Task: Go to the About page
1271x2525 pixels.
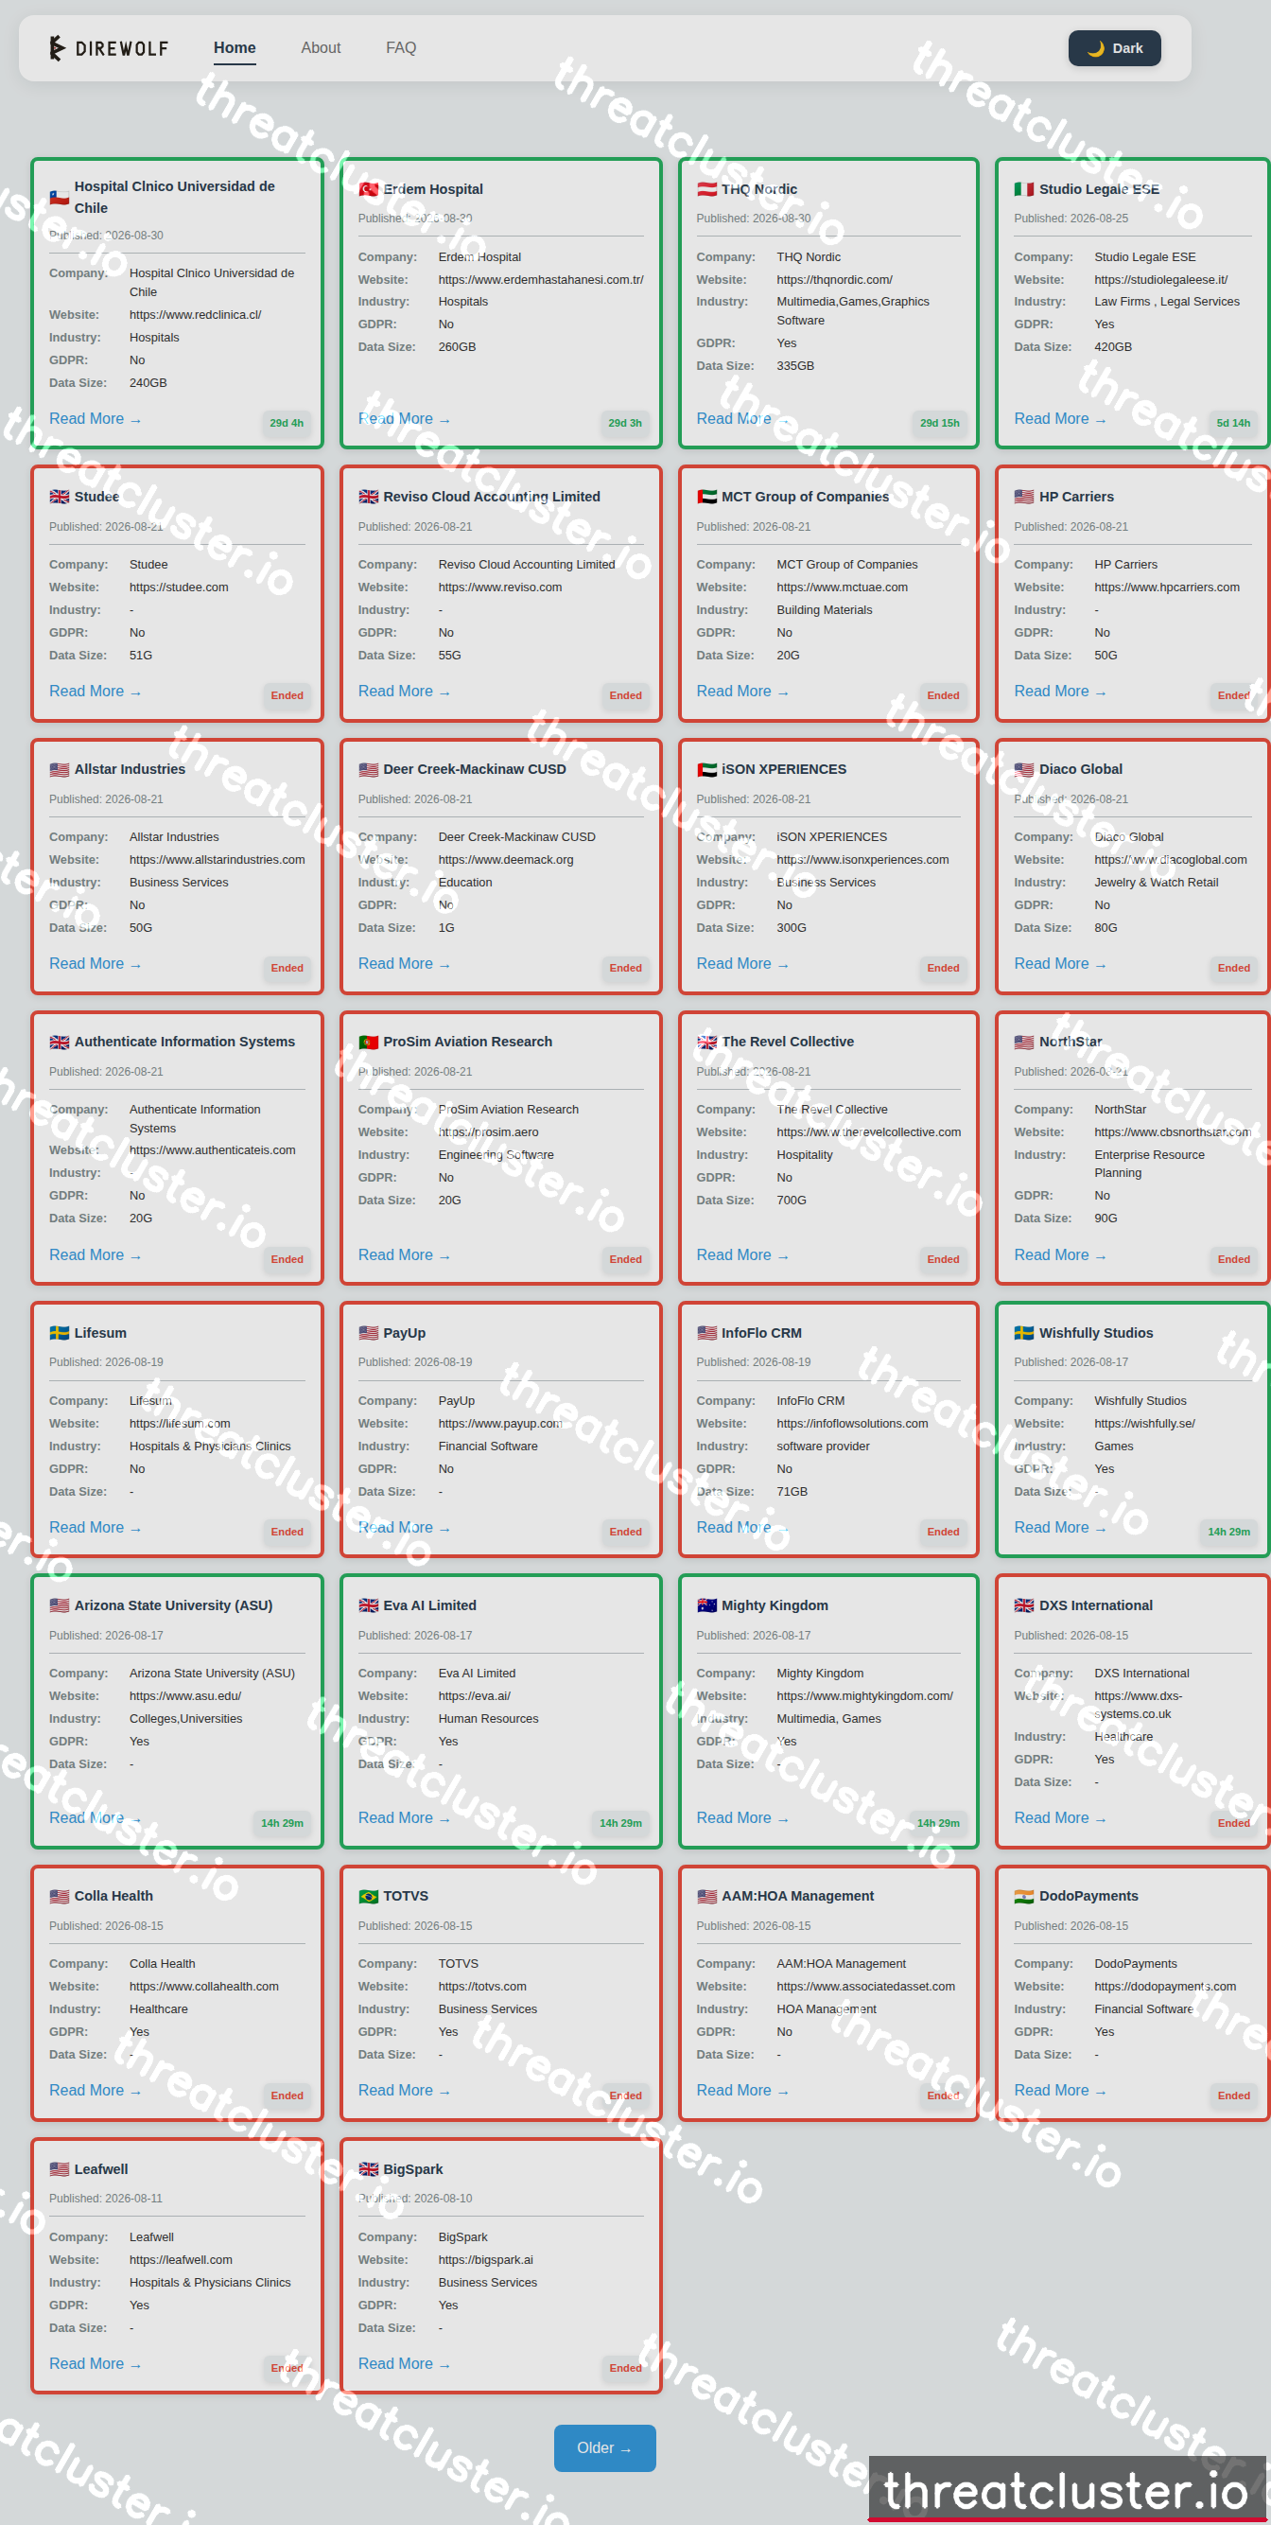Action: (x=321, y=48)
